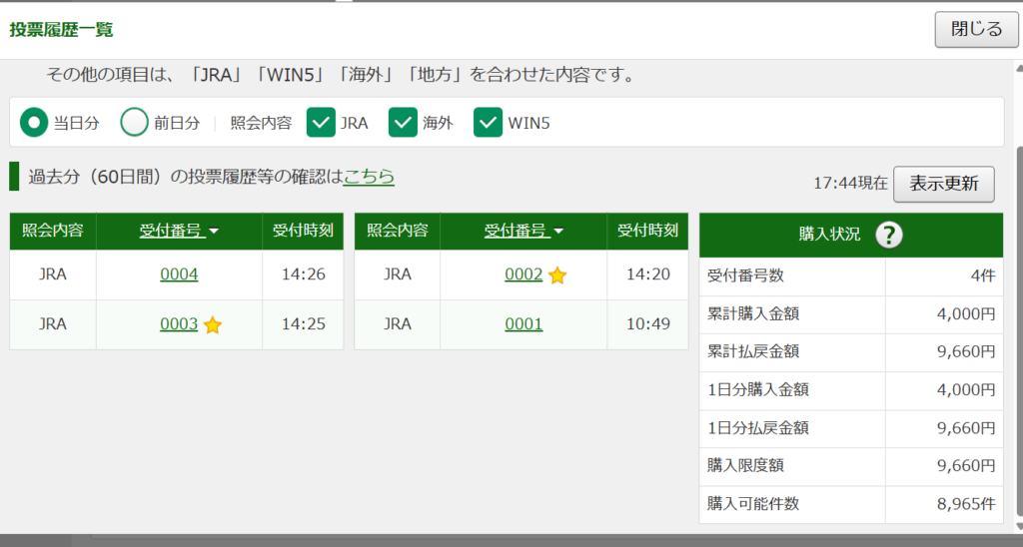Uncheck the JRA checkbox

coord(321,123)
